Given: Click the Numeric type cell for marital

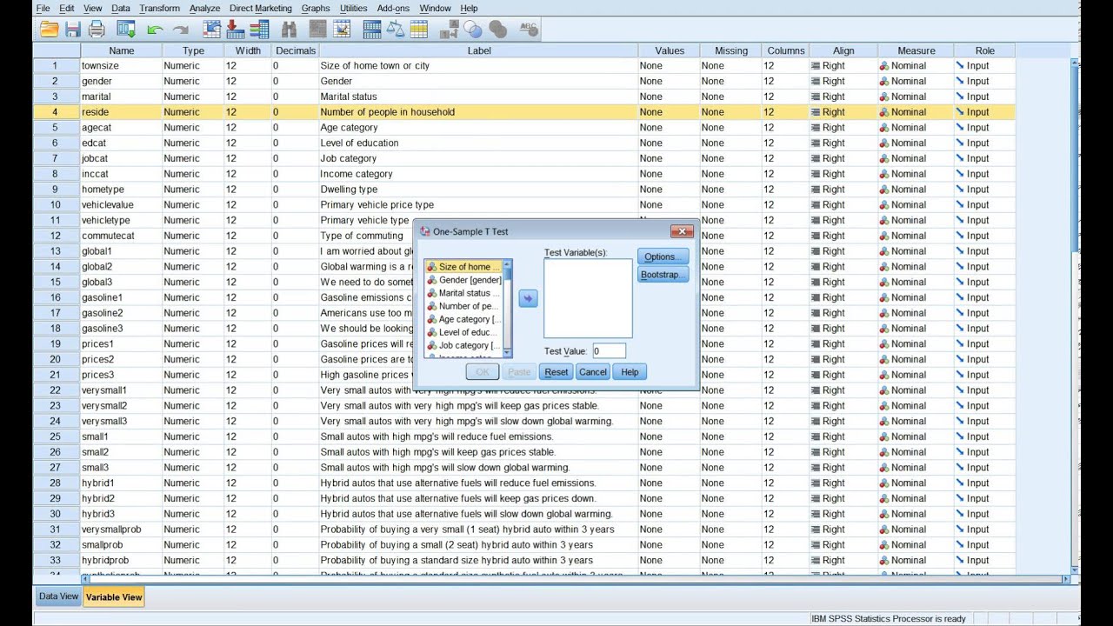Looking at the screenshot, I should 193,97.
